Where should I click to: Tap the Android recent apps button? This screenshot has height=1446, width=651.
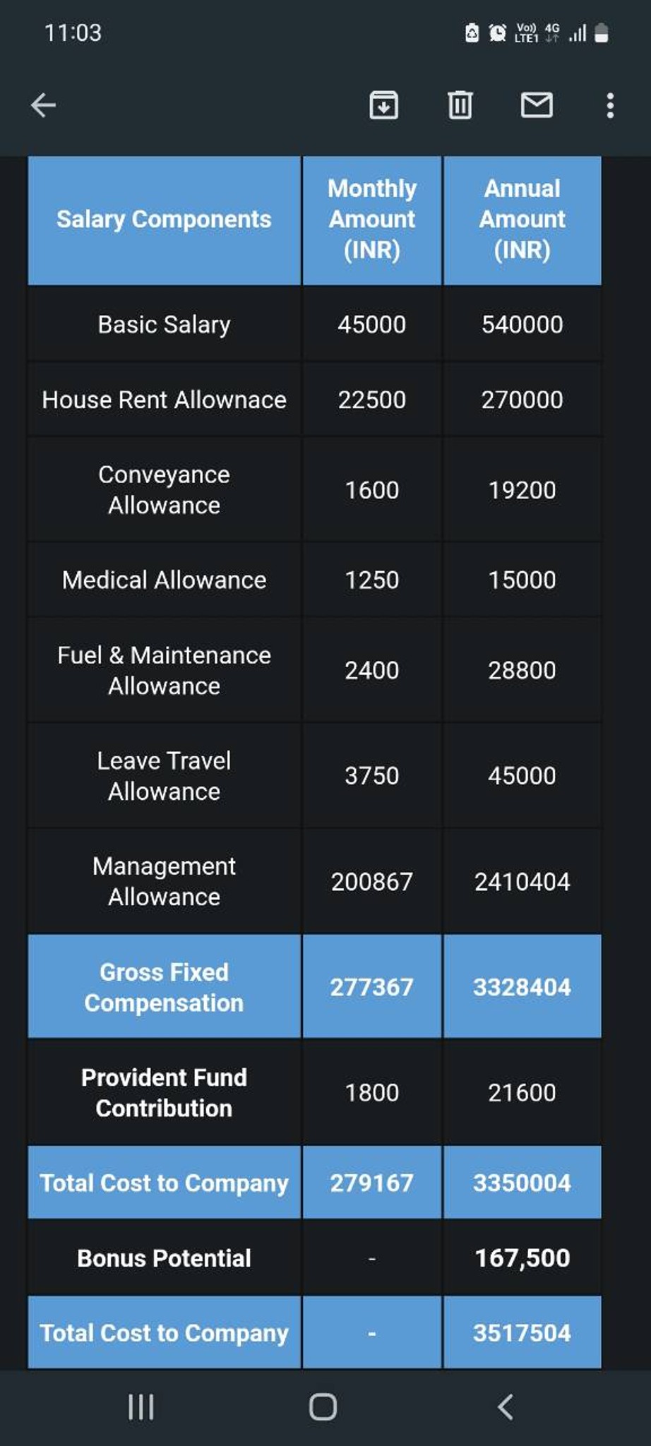141,1406
